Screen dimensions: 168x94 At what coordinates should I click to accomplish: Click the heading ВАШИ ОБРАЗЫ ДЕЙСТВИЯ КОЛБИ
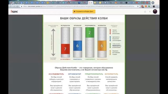coord(84,18)
